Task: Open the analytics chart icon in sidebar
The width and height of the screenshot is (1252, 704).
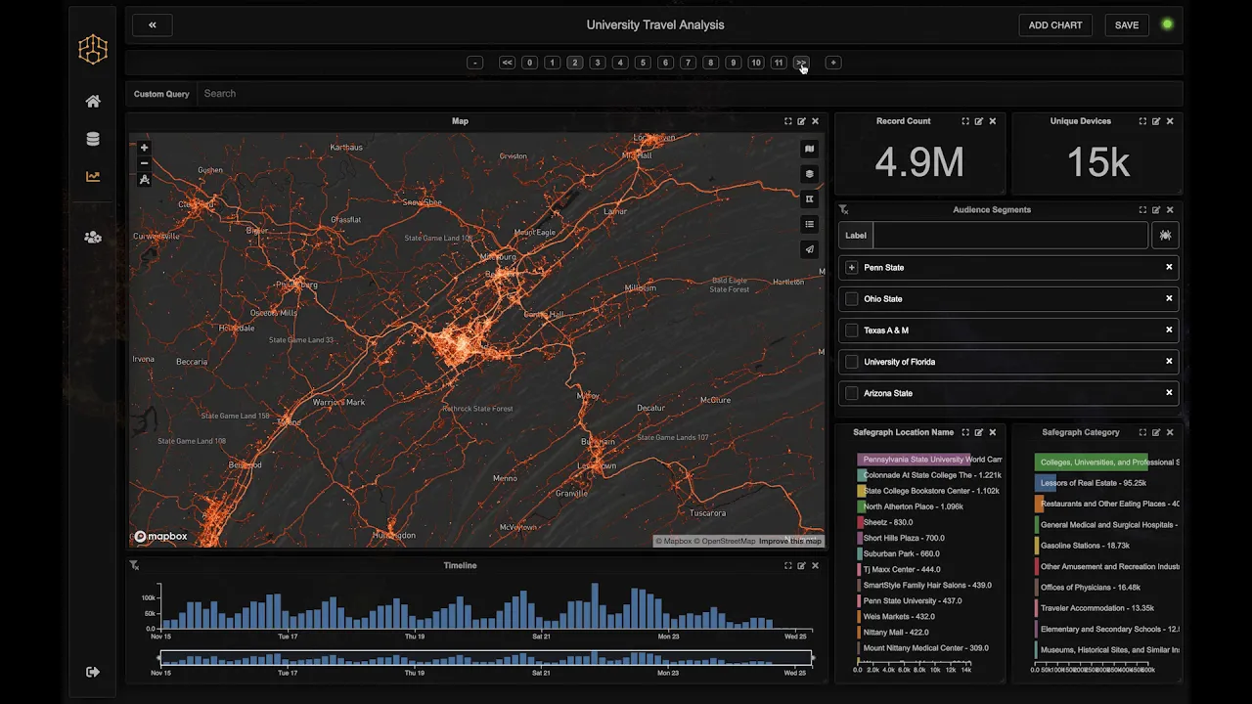Action: [93, 177]
